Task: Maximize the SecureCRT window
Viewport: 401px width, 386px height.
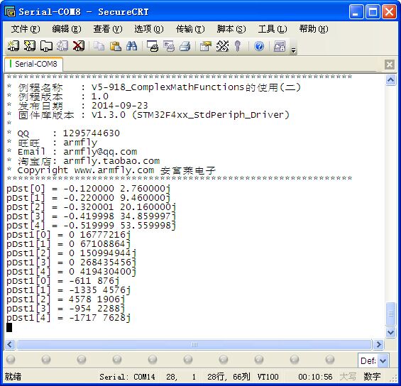Action: 373,12
